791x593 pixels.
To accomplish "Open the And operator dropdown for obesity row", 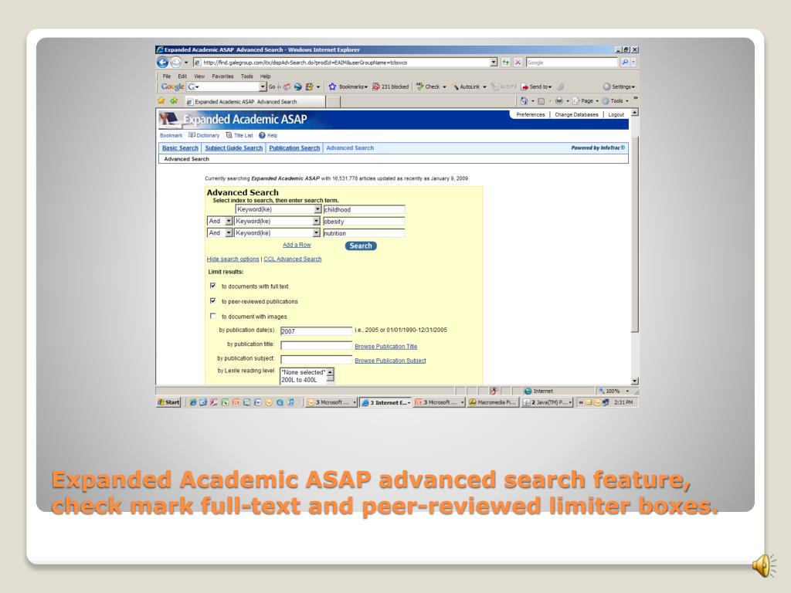I will (229, 221).
